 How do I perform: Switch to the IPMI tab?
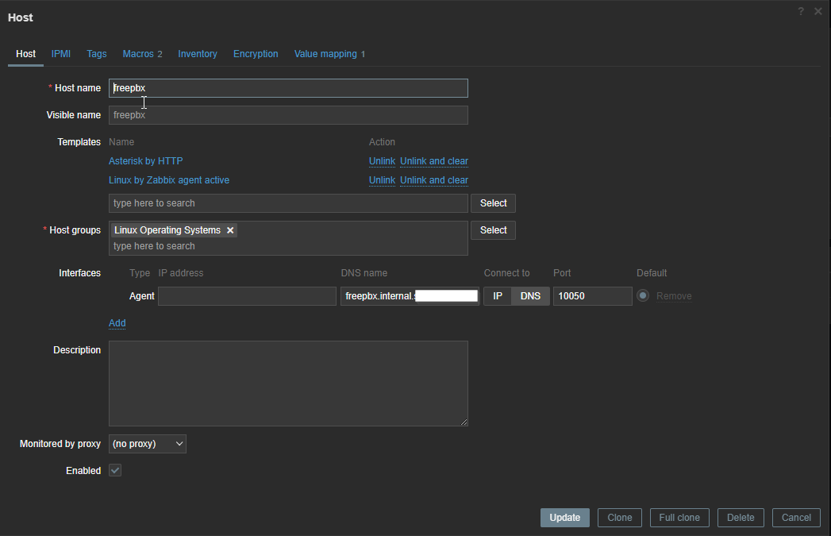point(61,54)
